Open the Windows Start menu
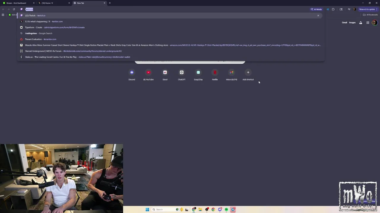This screenshot has width=380, height=213. [x=147, y=209]
